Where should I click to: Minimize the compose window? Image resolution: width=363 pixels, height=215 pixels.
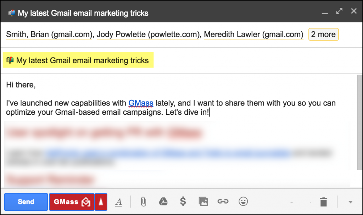click(x=324, y=13)
